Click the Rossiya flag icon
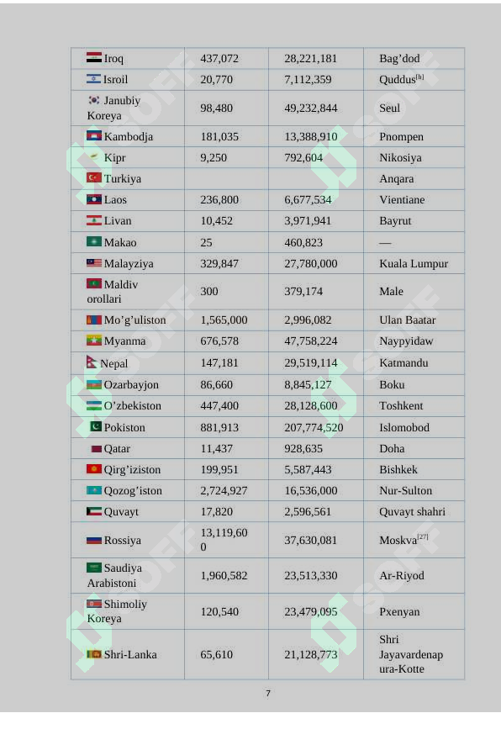This screenshot has width=501, height=729. (94, 541)
